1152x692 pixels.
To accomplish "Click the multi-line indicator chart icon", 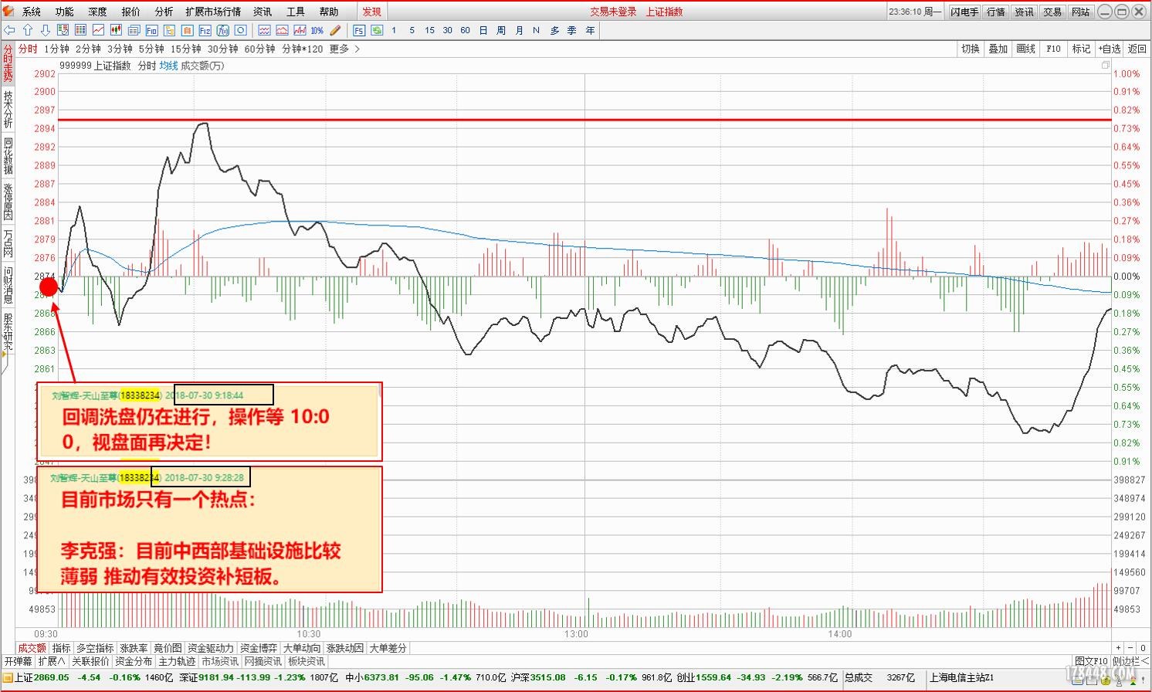I will click(264, 30).
